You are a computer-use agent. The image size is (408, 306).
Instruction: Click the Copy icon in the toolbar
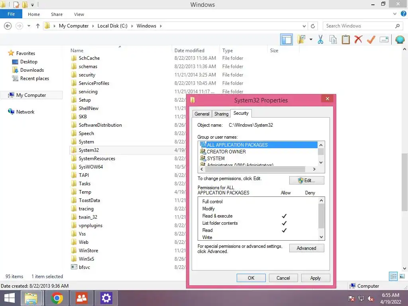click(x=333, y=39)
